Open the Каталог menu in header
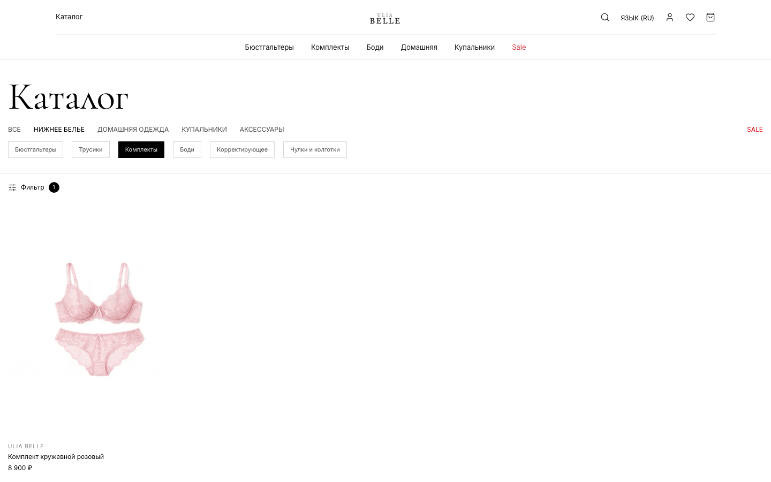 coord(69,17)
